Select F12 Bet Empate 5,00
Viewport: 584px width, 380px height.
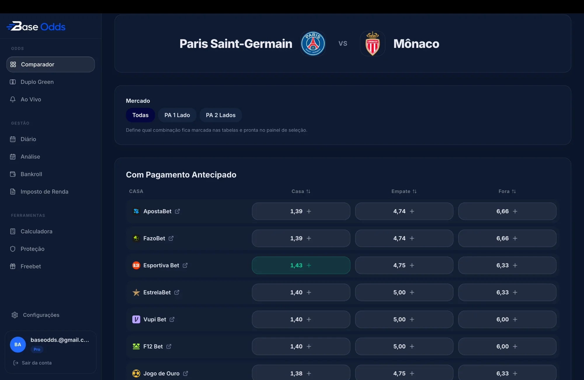404,346
